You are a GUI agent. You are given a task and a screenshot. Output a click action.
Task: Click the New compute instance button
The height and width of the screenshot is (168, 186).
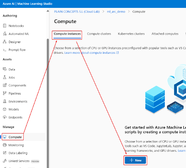135,160
